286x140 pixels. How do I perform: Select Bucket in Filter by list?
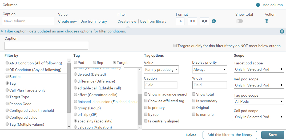[7, 77]
